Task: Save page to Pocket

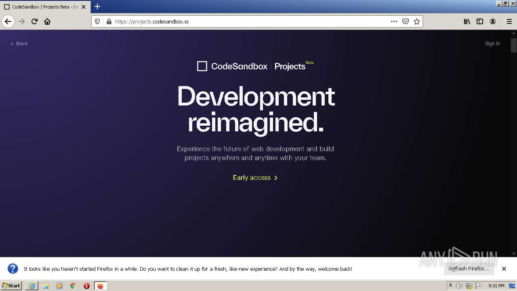Action: pyautogui.click(x=406, y=21)
